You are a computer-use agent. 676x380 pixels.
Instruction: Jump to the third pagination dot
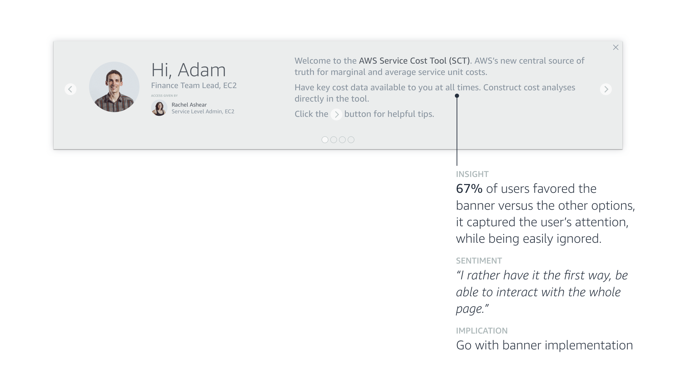[342, 140]
